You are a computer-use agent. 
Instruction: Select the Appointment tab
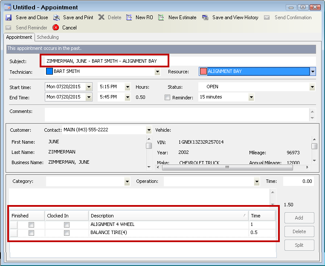point(19,38)
